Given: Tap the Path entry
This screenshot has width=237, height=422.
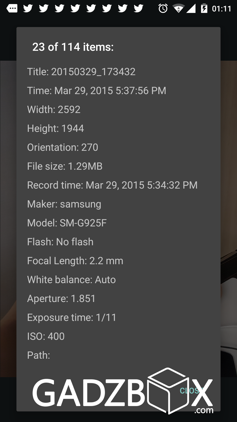Looking at the screenshot, I should pos(39,355).
